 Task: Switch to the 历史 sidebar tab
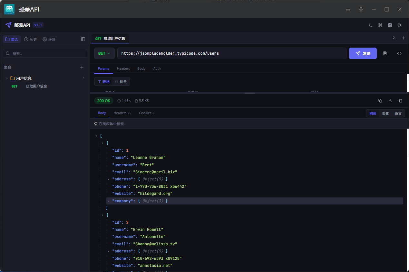click(x=31, y=39)
